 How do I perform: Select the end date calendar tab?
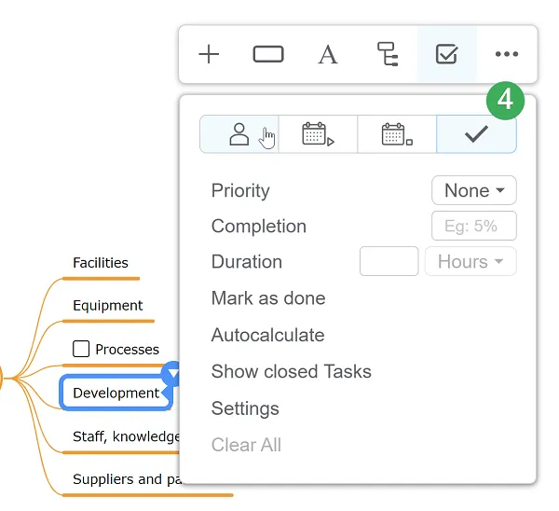[397, 134]
